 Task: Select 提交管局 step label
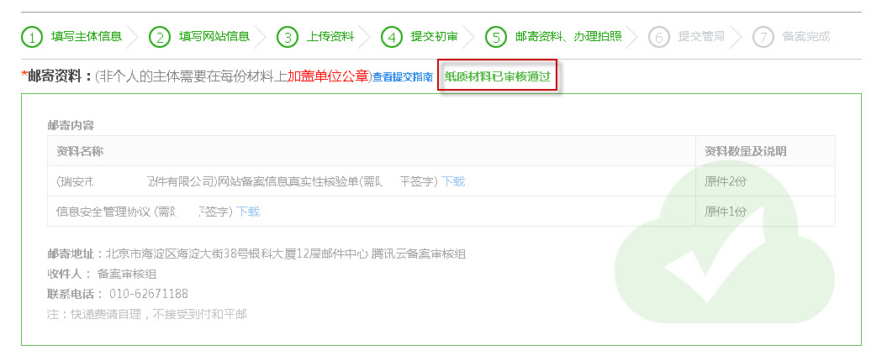point(701,37)
